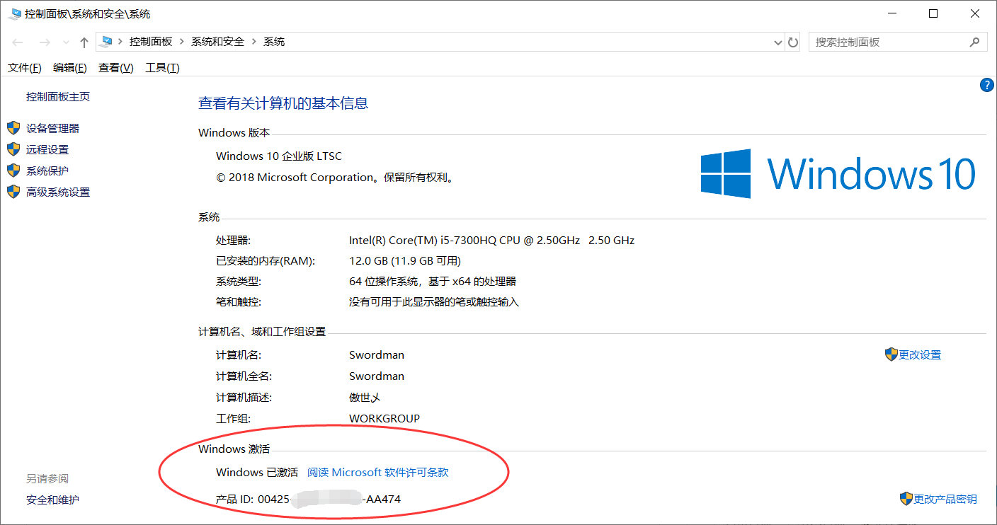Click the Windows 10 logo image

[x=838, y=173]
